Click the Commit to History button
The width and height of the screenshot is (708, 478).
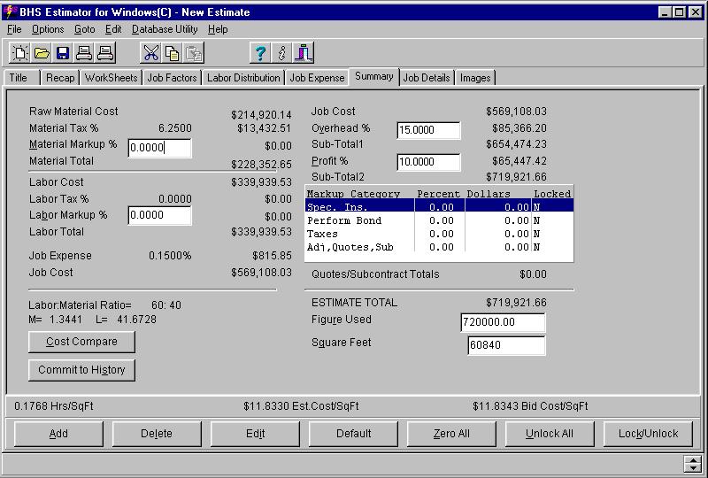pyautogui.click(x=81, y=370)
